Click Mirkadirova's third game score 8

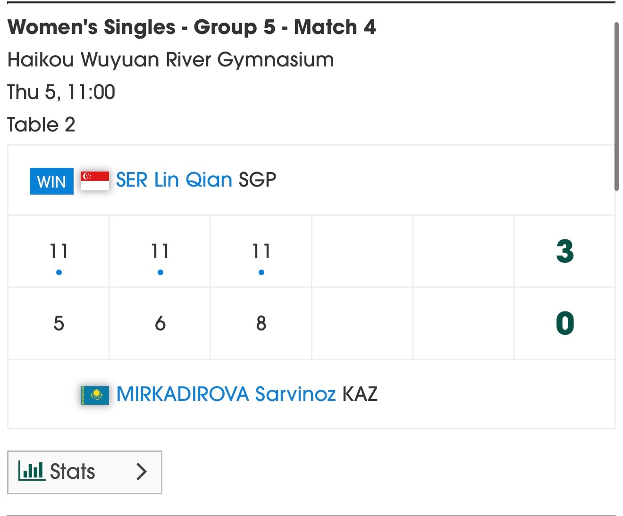261,323
